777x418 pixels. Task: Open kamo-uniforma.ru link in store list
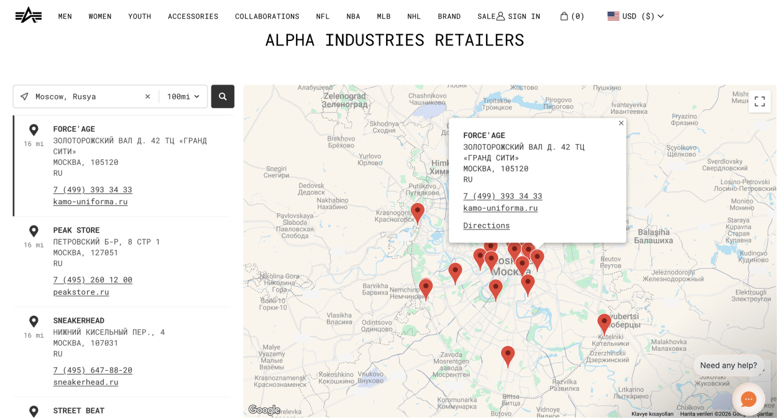tap(90, 202)
